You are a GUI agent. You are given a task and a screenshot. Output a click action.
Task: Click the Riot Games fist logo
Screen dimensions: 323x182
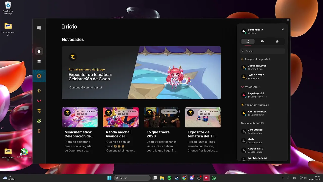[x=39, y=28]
